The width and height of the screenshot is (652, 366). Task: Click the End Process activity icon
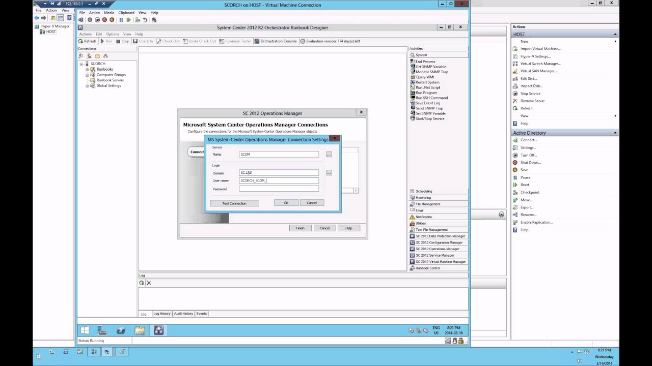[x=413, y=62]
